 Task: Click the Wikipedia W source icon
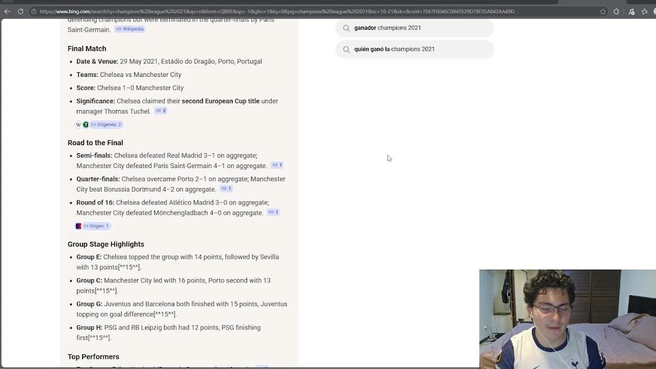(x=78, y=125)
